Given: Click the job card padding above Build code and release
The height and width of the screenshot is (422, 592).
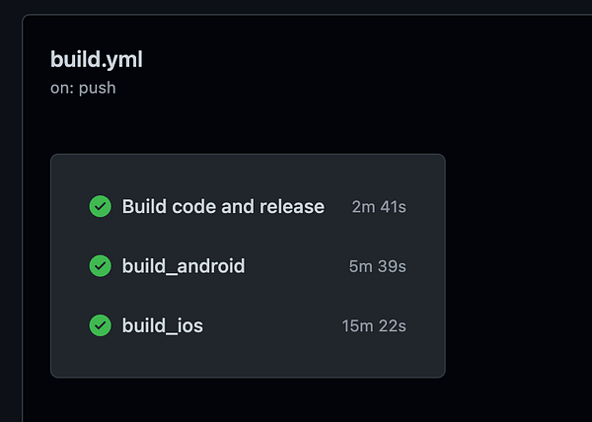Looking at the screenshot, I should pyautogui.click(x=248, y=175).
